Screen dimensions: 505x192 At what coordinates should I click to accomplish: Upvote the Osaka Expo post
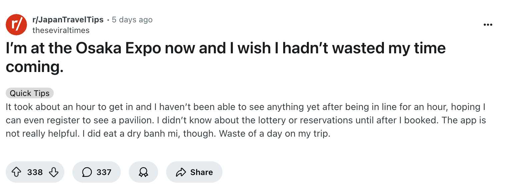pyautogui.click(x=16, y=172)
